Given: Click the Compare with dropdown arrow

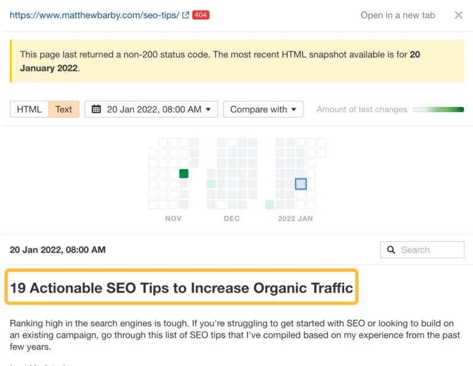Looking at the screenshot, I should [x=294, y=109].
